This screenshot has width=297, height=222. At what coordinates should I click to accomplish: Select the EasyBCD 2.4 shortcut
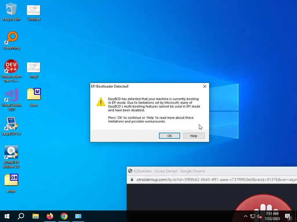click(x=11, y=126)
